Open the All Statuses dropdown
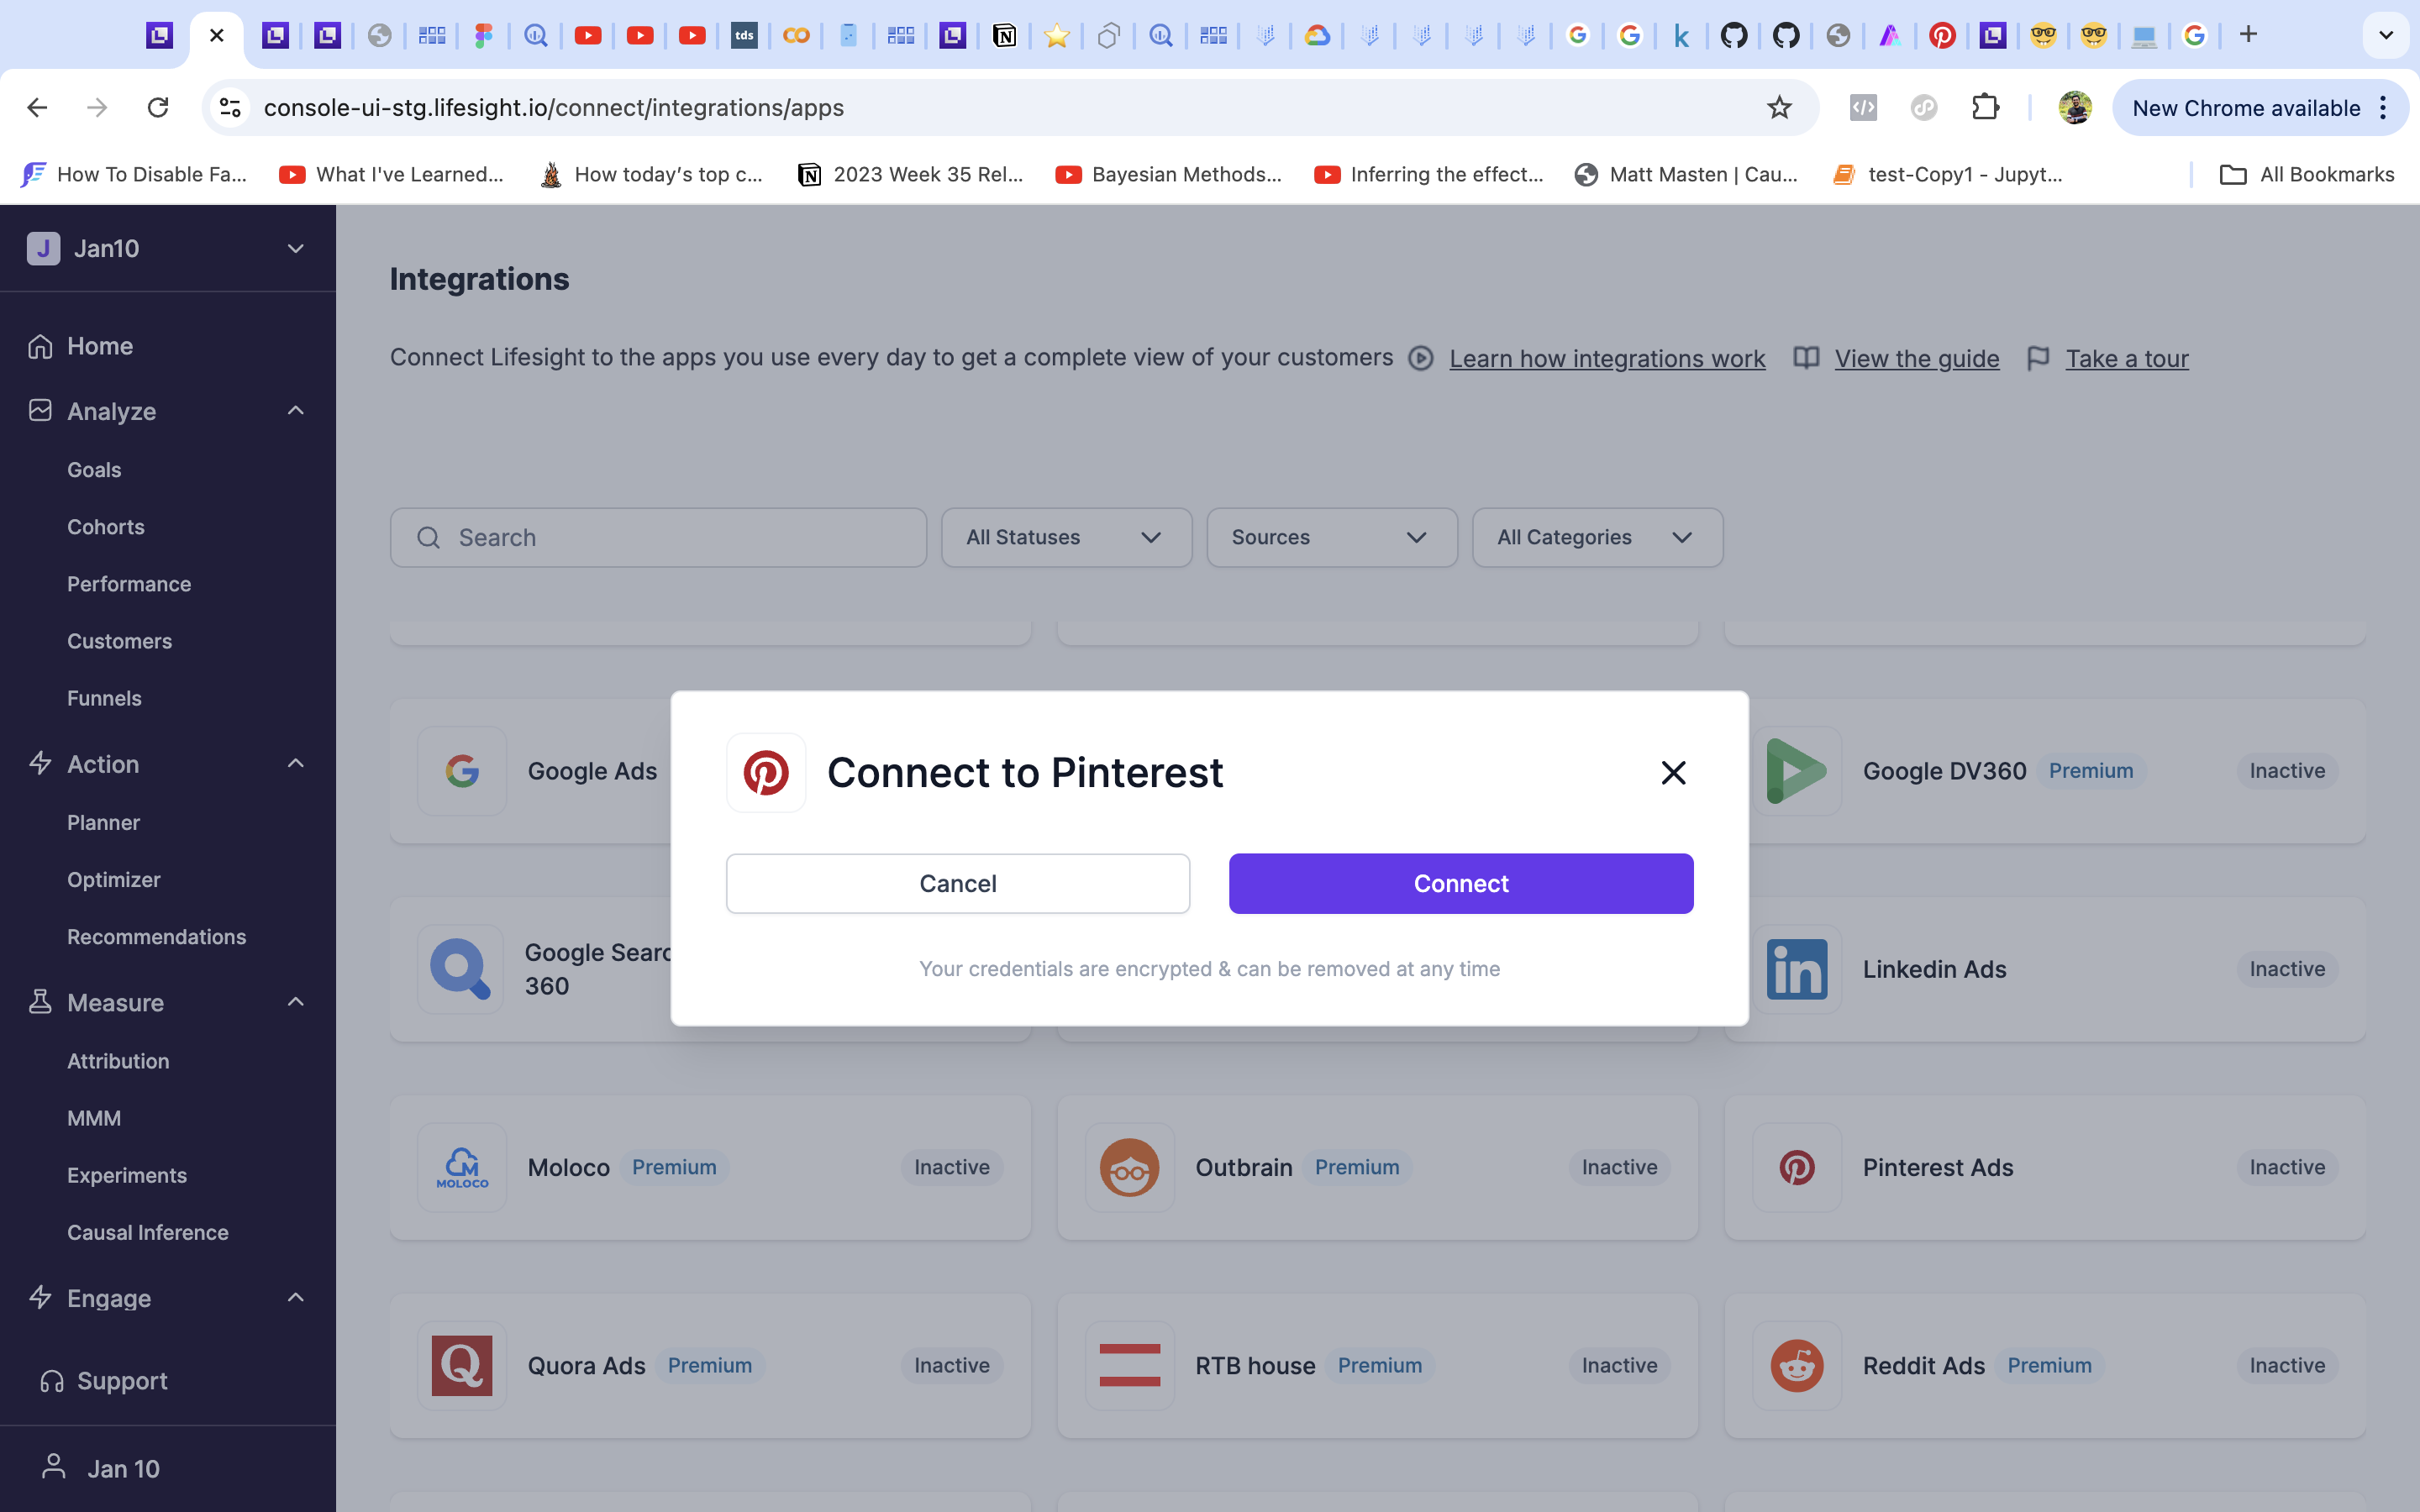The image size is (2420, 1512). coord(1066,537)
